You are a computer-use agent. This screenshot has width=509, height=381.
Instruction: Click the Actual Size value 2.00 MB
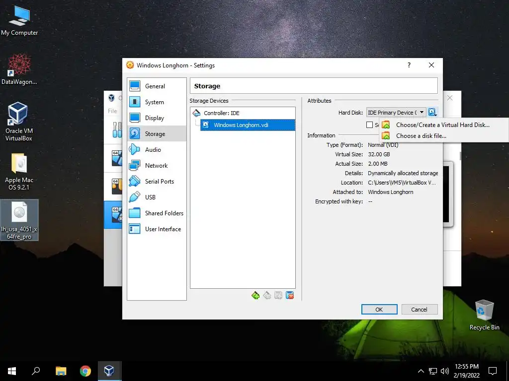point(378,164)
